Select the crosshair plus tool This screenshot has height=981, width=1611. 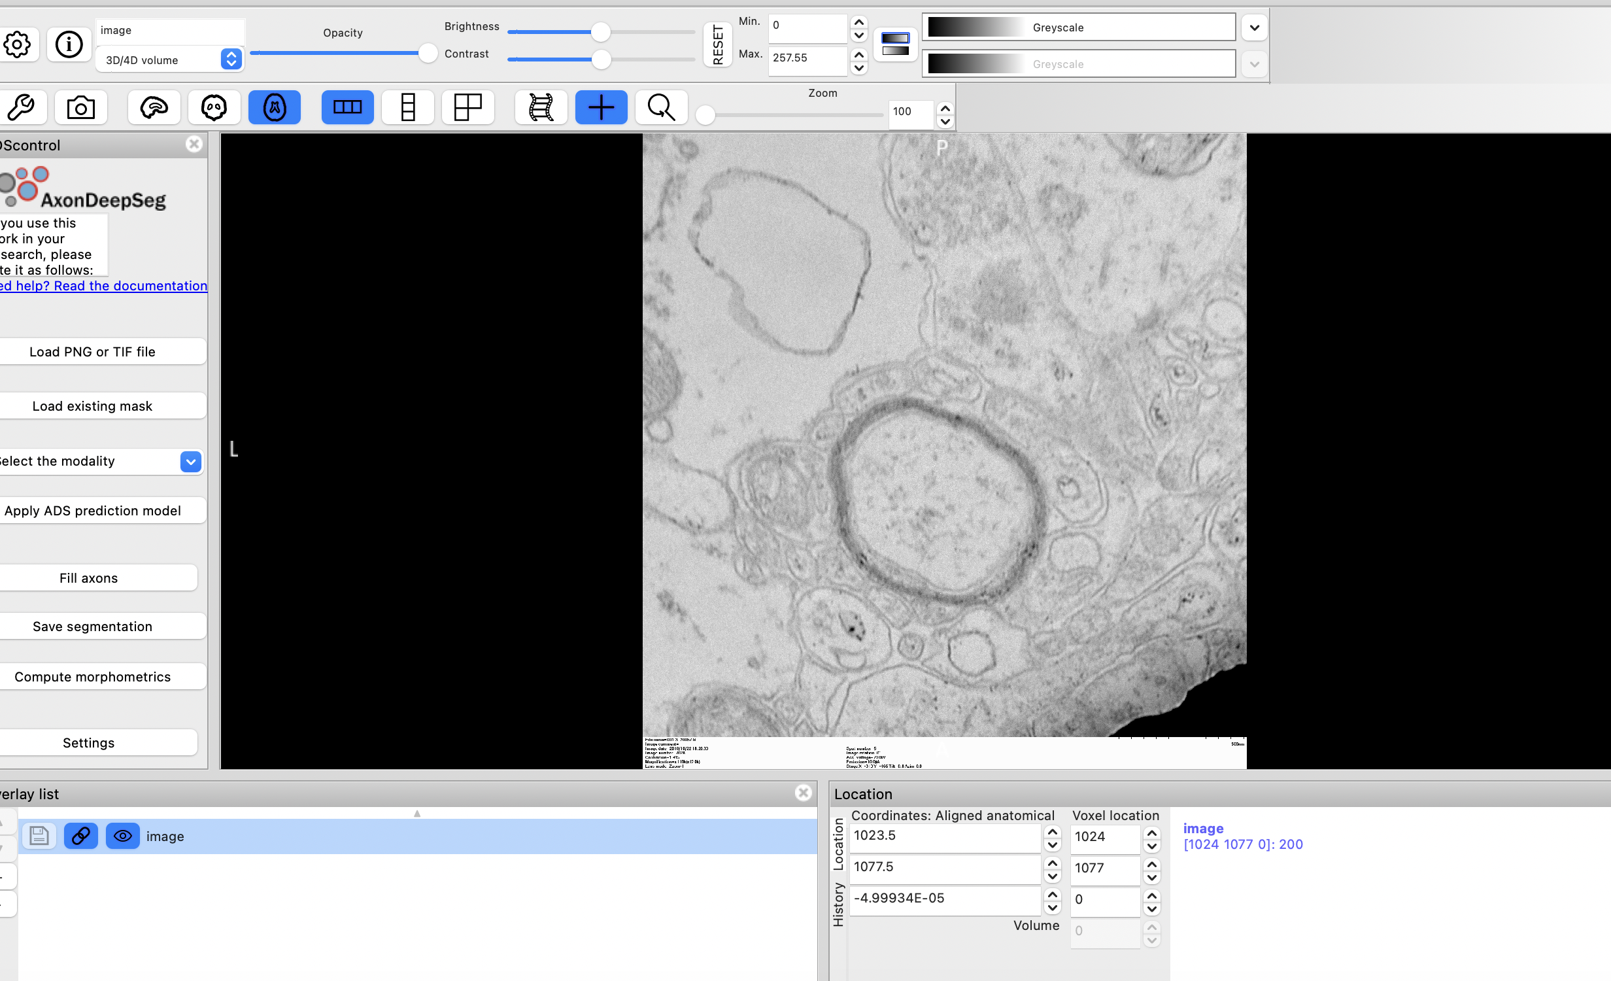[601, 107]
